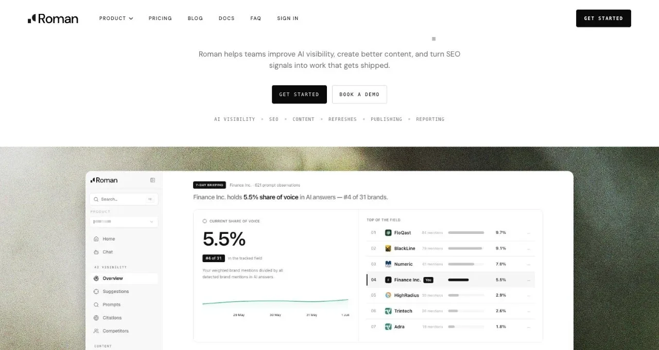Open Competitors via its people icon

click(96, 331)
